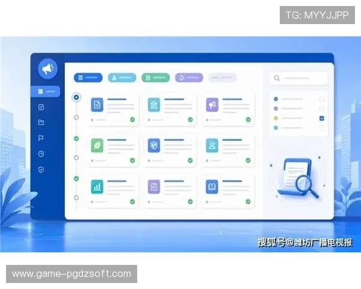The image size is (361, 289).
Task: Focus the search input field
Action: click(298, 78)
